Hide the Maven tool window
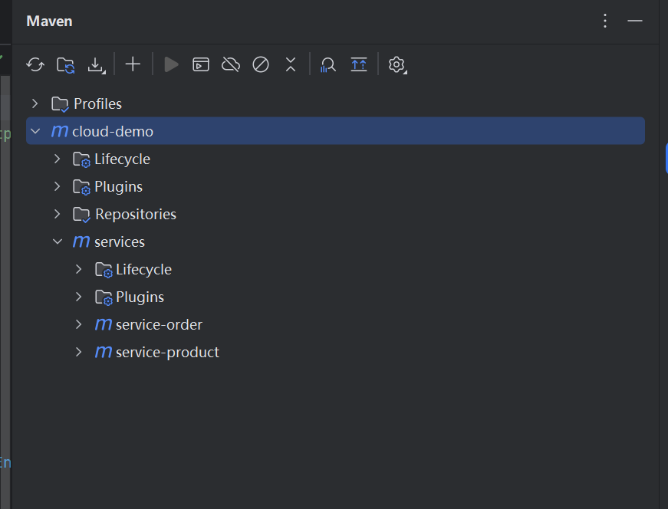Screen dimensions: 668x509 (x=635, y=21)
